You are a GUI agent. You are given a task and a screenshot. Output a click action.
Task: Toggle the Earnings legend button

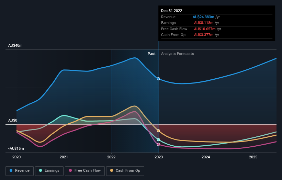pos(49,171)
